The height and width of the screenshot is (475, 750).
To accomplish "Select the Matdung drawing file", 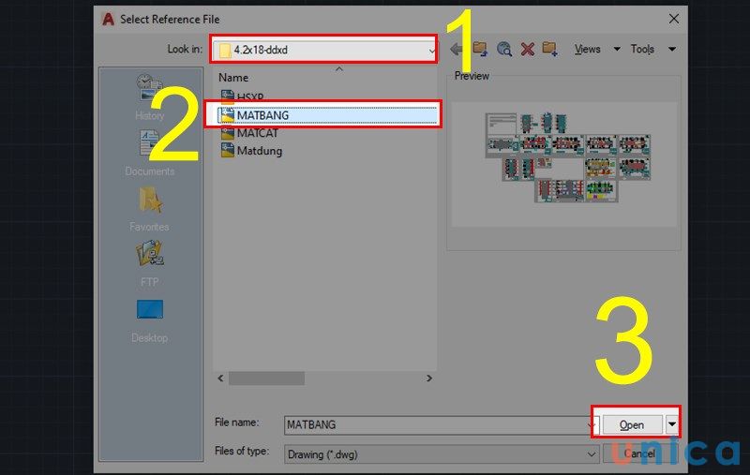I will (251, 151).
